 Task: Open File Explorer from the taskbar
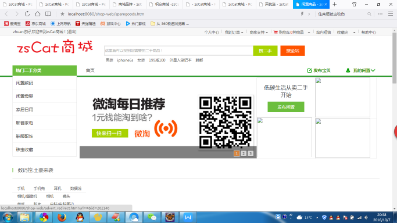24,217
